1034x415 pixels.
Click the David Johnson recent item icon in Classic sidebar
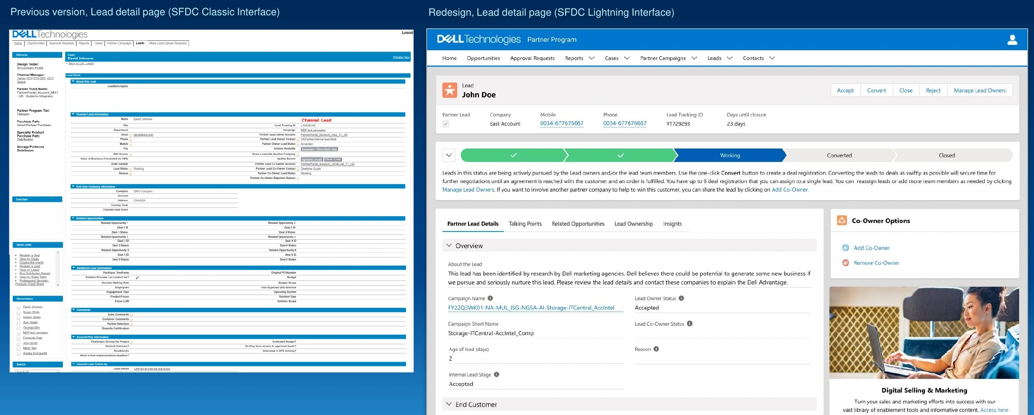(x=19, y=307)
